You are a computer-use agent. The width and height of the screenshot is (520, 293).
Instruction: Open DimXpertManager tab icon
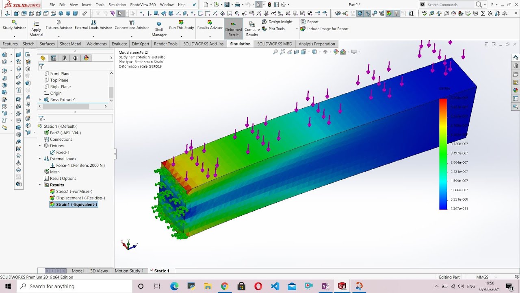click(x=75, y=58)
